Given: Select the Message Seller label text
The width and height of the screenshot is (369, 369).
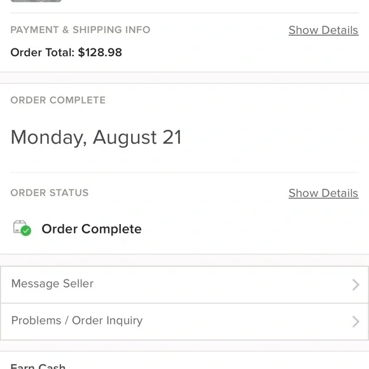Looking at the screenshot, I should (x=52, y=284).
